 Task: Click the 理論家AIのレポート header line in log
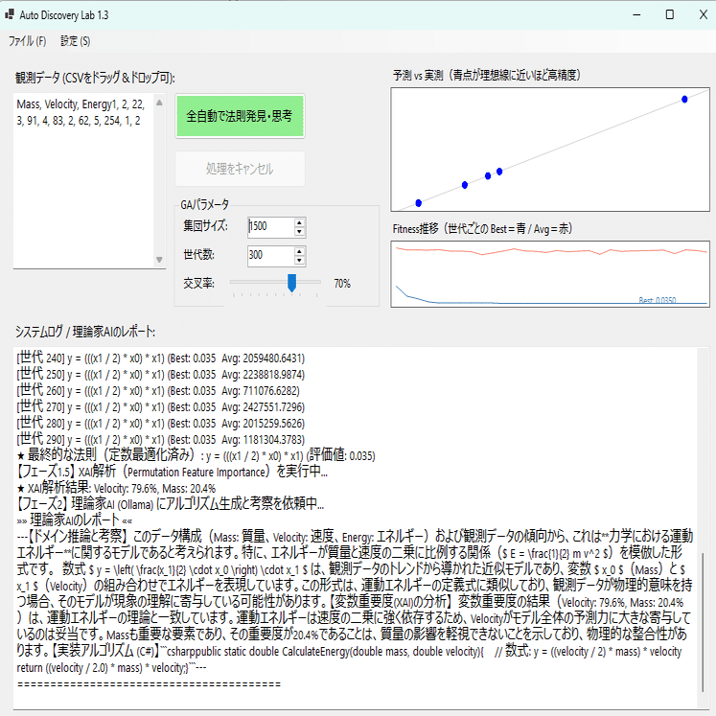[x=75, y=520]
